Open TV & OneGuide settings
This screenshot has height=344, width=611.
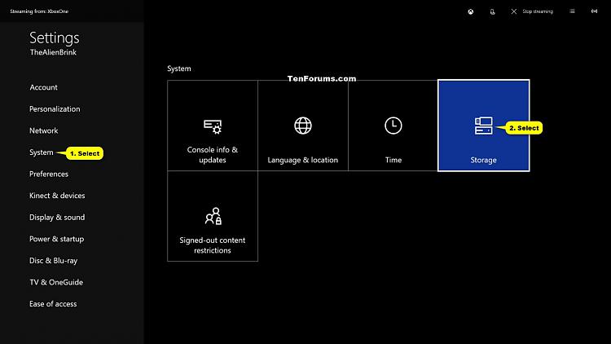tap(56, 282)
